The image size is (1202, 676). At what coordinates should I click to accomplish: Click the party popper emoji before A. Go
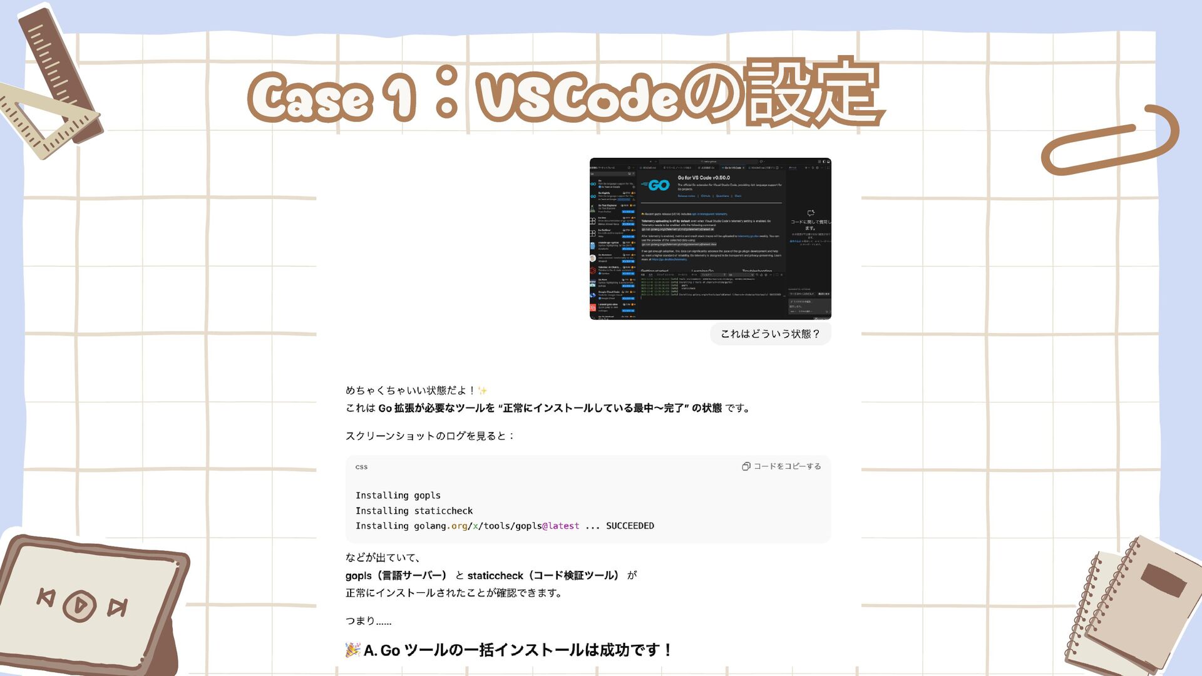coord(352,650)
